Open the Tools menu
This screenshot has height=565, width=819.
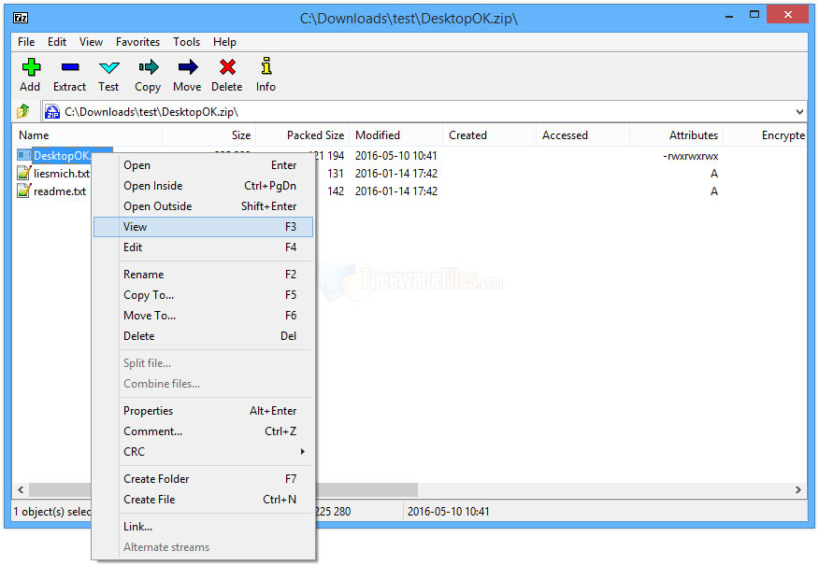[186, 42]
